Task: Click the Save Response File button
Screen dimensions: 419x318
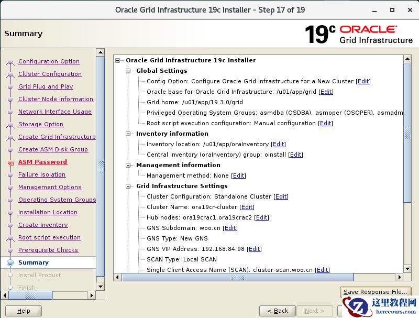Action: (376, 292)
